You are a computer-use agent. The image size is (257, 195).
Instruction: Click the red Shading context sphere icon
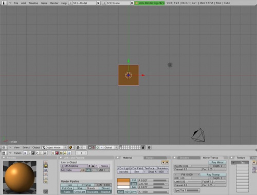tap(57, 153)
